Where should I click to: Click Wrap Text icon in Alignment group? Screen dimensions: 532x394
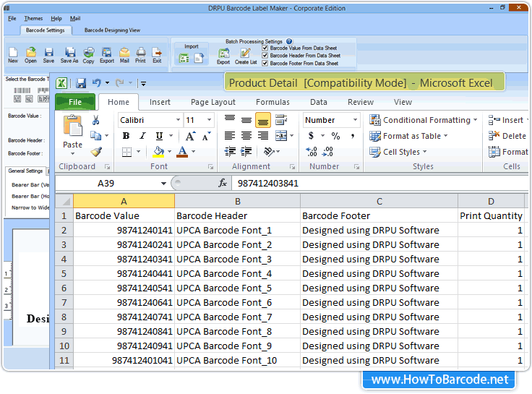(x=281, y=120)
